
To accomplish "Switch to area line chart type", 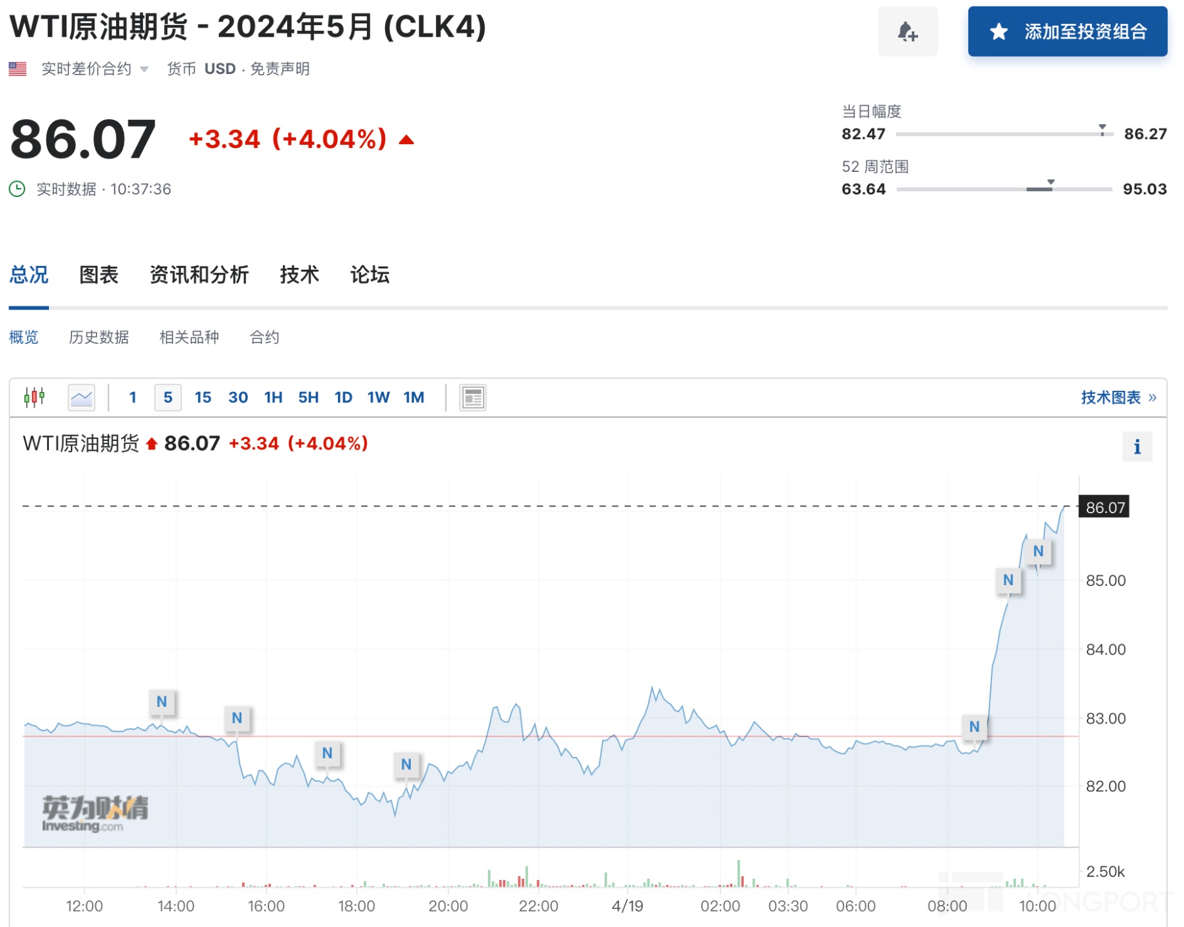I will tap(82, 397).
